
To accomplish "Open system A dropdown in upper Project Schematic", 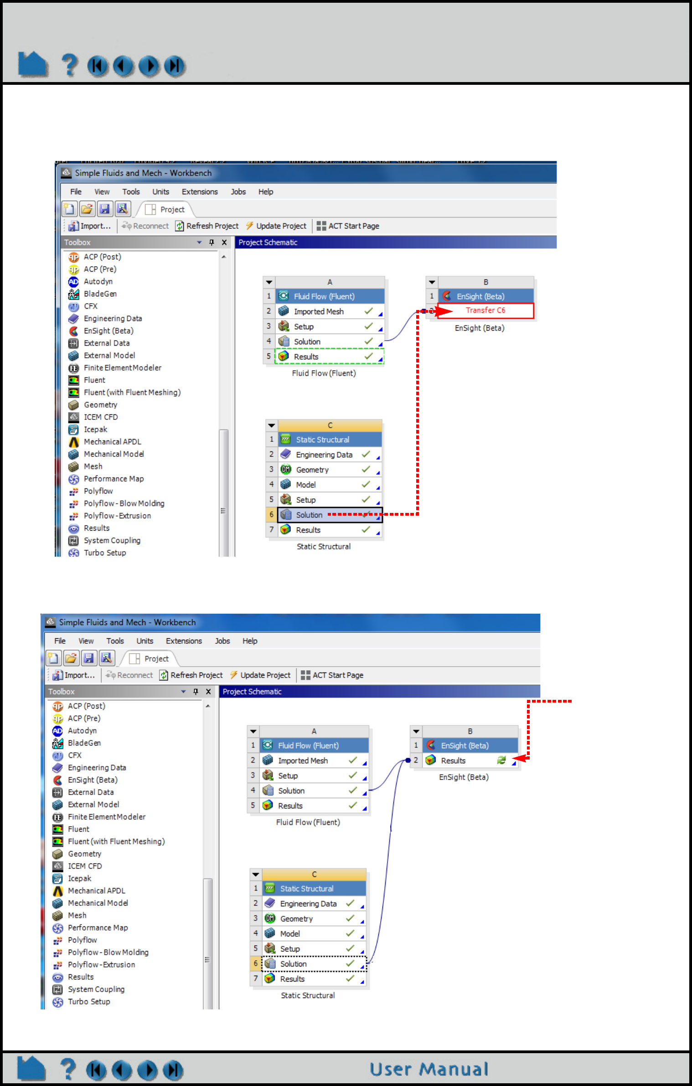I will [x=269, y=282].
